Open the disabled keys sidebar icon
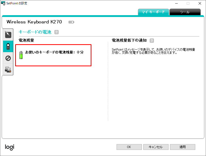This screenshot has height=156, width=206. [x=8, y=58]
